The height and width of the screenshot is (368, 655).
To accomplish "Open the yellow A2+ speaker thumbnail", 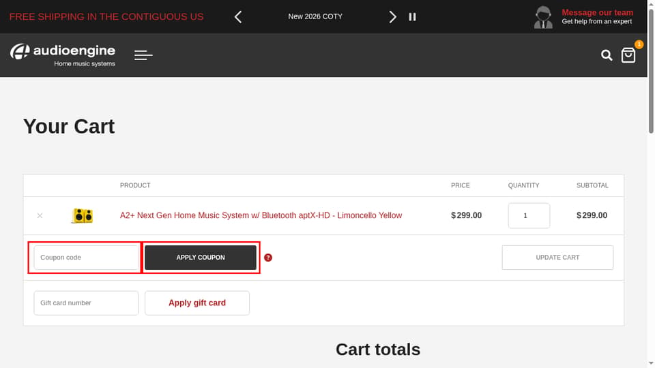I will [83, 216].
